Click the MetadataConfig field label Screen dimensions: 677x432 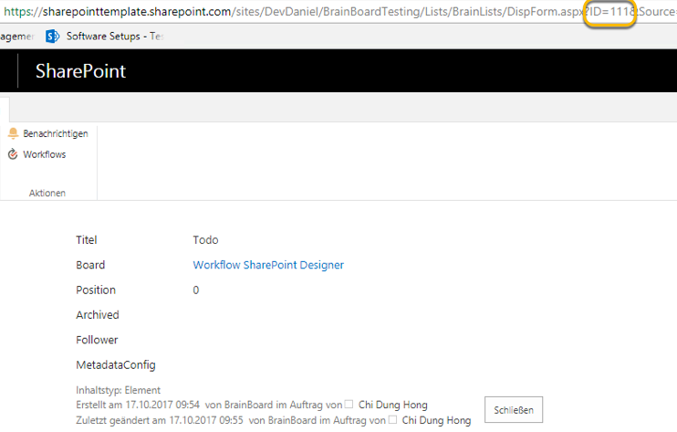coord(116,365)
